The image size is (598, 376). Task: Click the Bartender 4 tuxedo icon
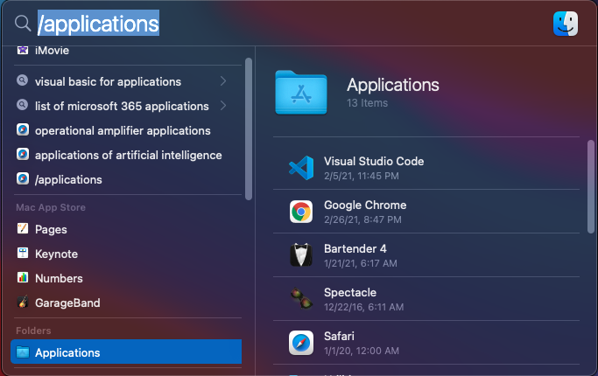click(301, 254)
